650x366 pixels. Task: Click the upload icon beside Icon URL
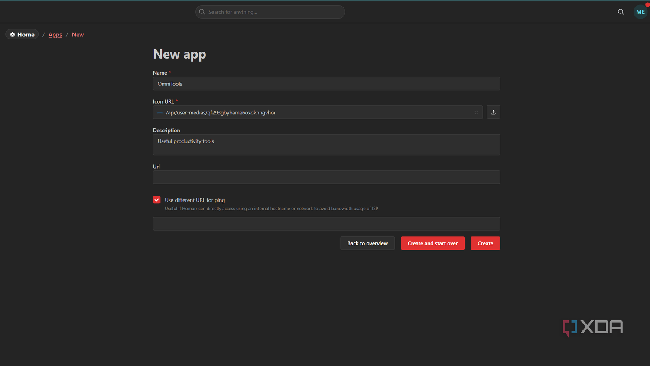(493, 112)
